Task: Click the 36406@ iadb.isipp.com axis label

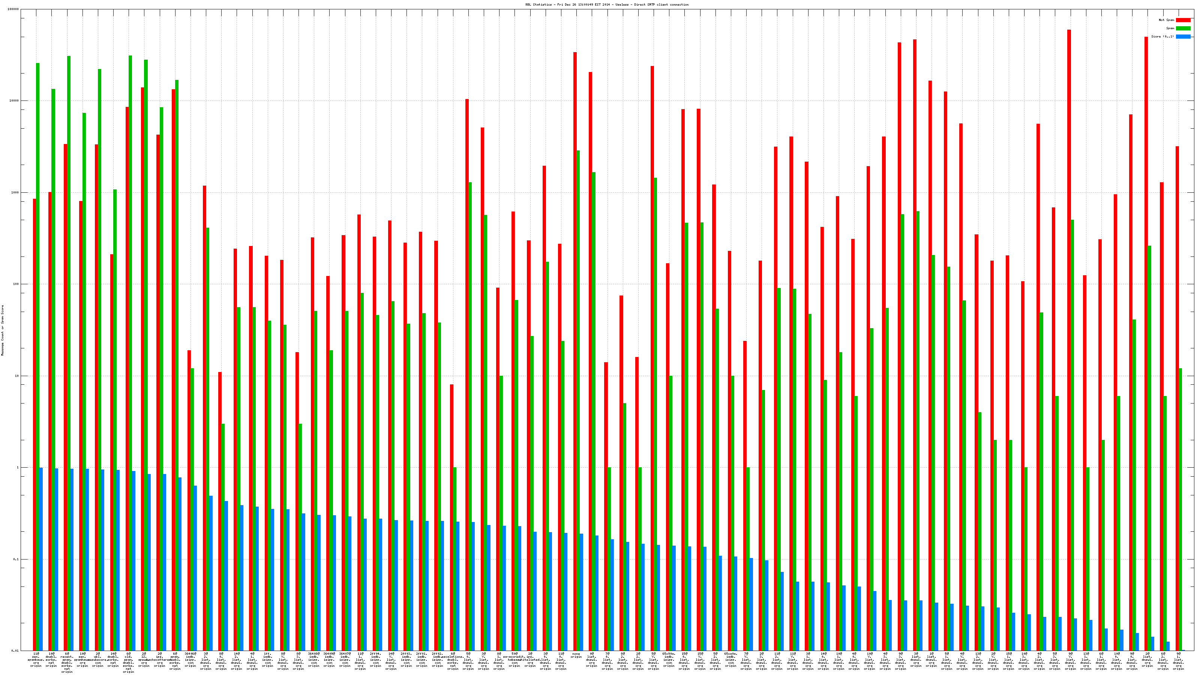Action: pos(190,660)
